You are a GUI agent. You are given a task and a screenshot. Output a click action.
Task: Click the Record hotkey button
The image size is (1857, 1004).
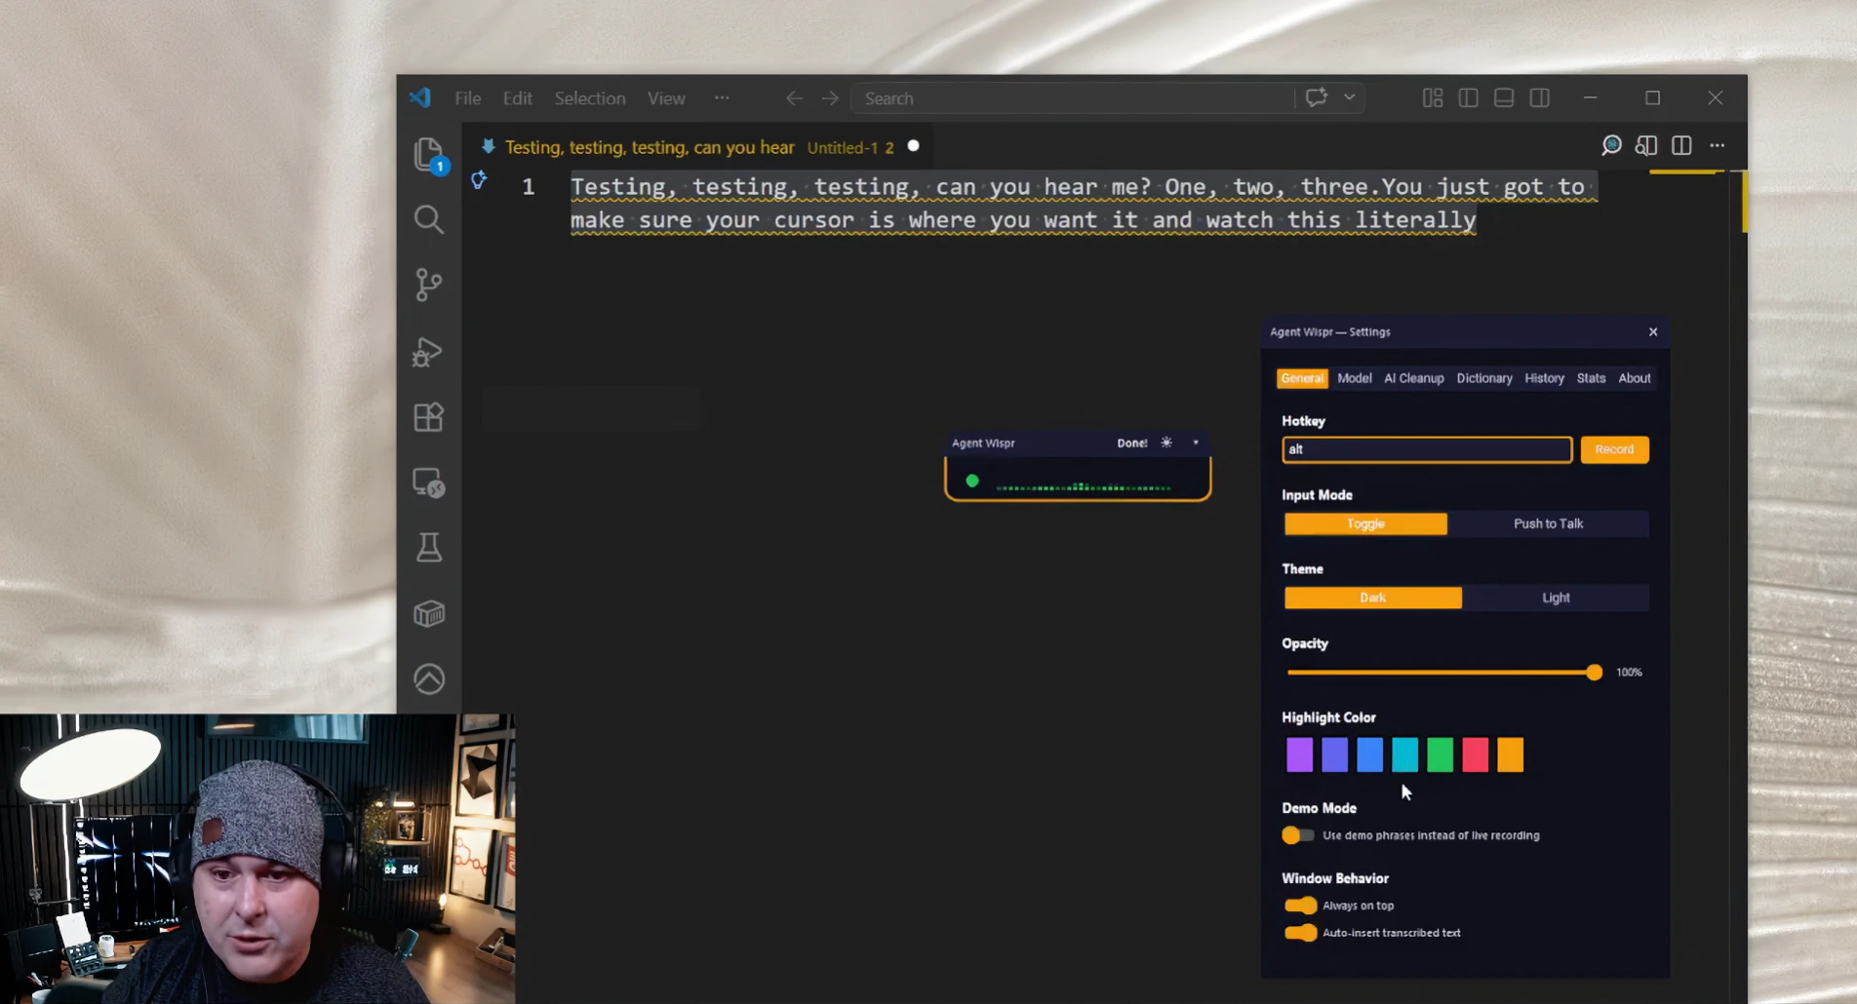(1614, 449)
